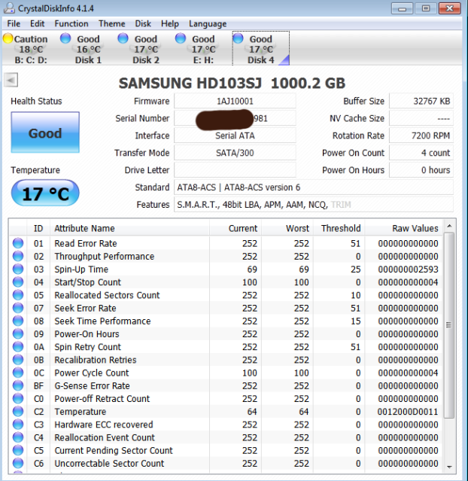Click status orb for Power-On Hours row
468x481 pixels.
18,333
